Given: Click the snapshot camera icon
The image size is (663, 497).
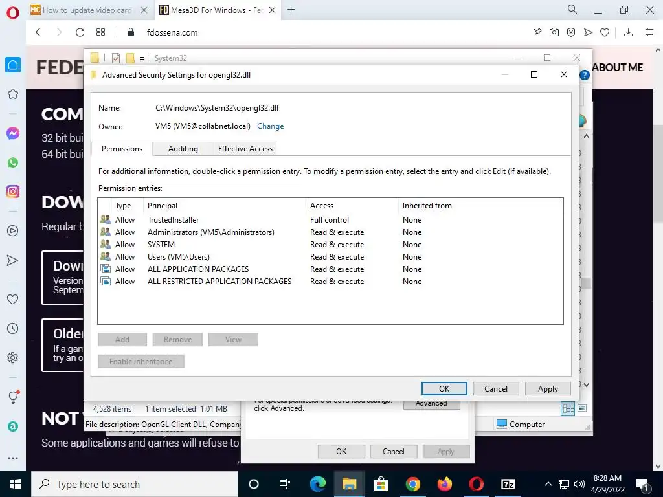Looking at the screenshot, I should pyautogui.click(x=554, y=32).
